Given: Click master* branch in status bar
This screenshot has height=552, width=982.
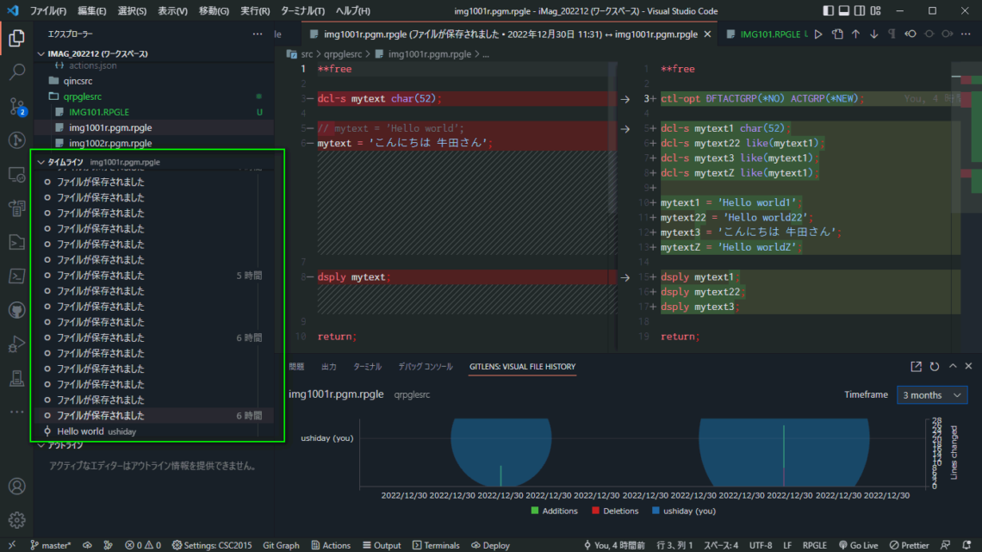Looking at the screenshot, I should click(x=49, y=545).
